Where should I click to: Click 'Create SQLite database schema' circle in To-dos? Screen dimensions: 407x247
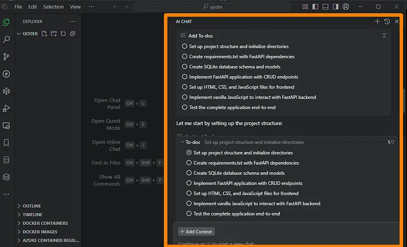(189, 173)
